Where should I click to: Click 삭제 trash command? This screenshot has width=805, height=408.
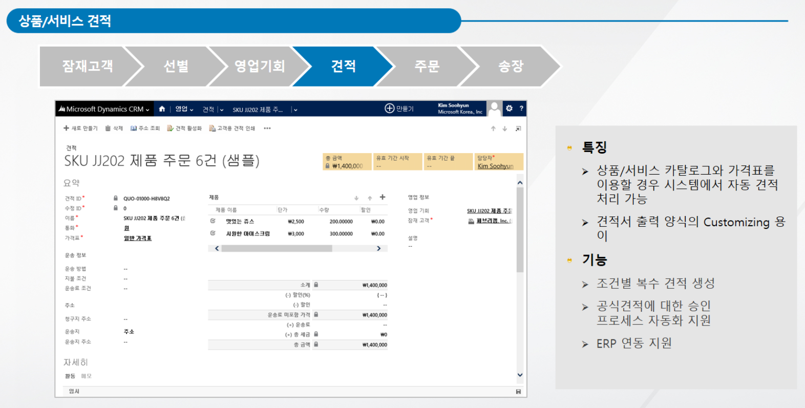tap(114, 128)
